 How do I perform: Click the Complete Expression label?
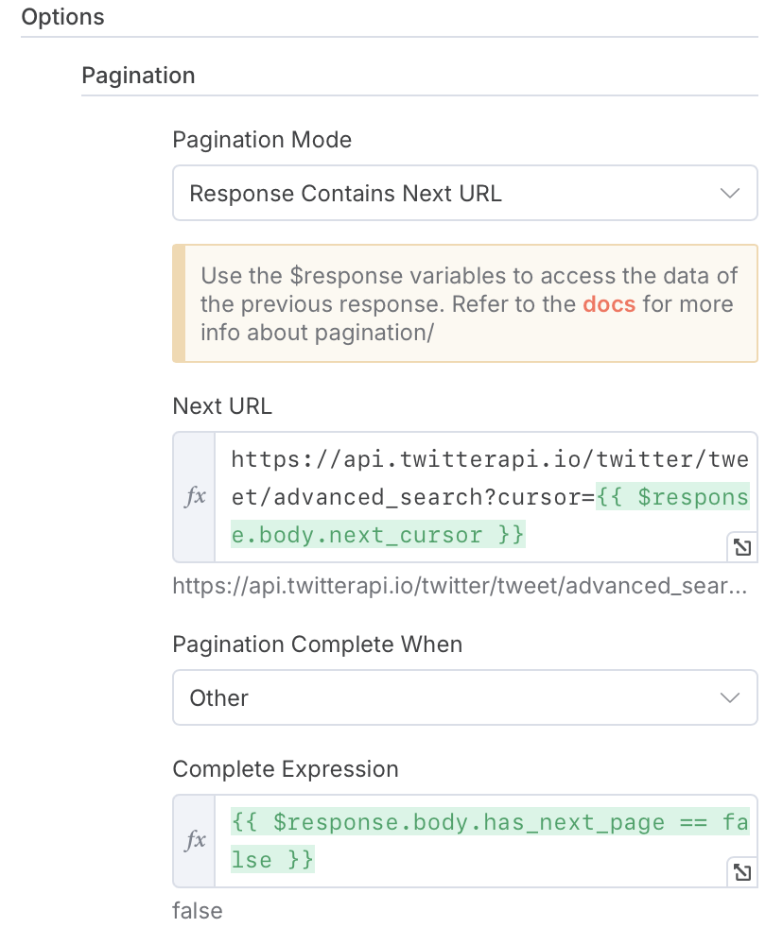point(286,768)
